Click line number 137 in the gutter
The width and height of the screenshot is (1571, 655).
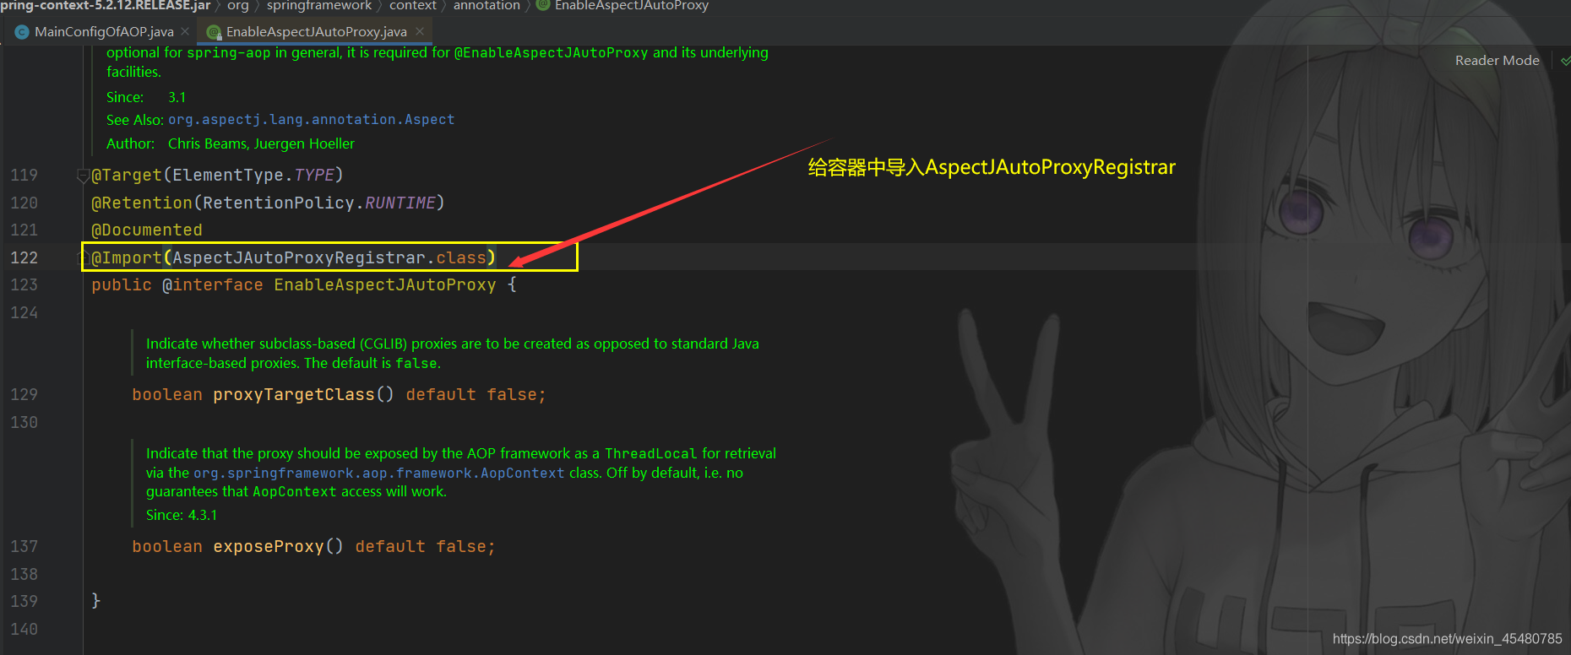coord(24,546)
